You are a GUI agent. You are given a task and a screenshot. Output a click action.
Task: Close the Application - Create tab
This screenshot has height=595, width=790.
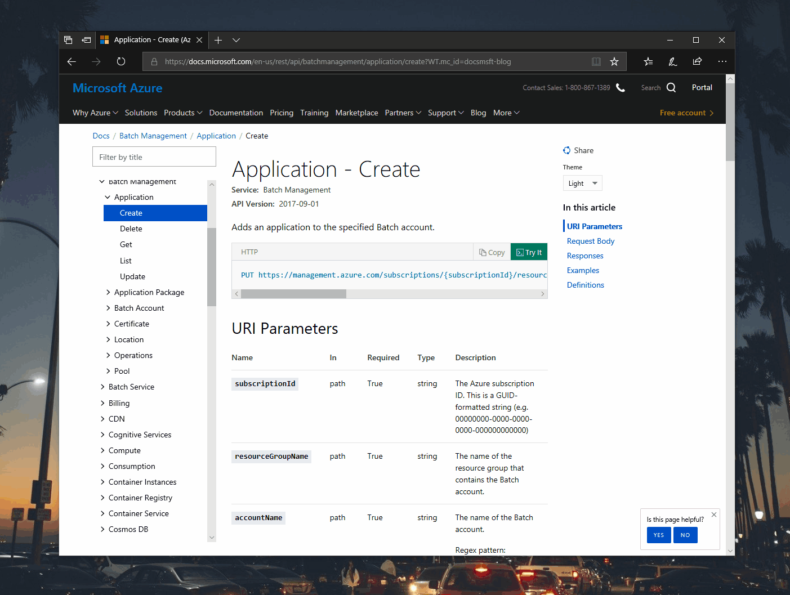tap(199, 40)
